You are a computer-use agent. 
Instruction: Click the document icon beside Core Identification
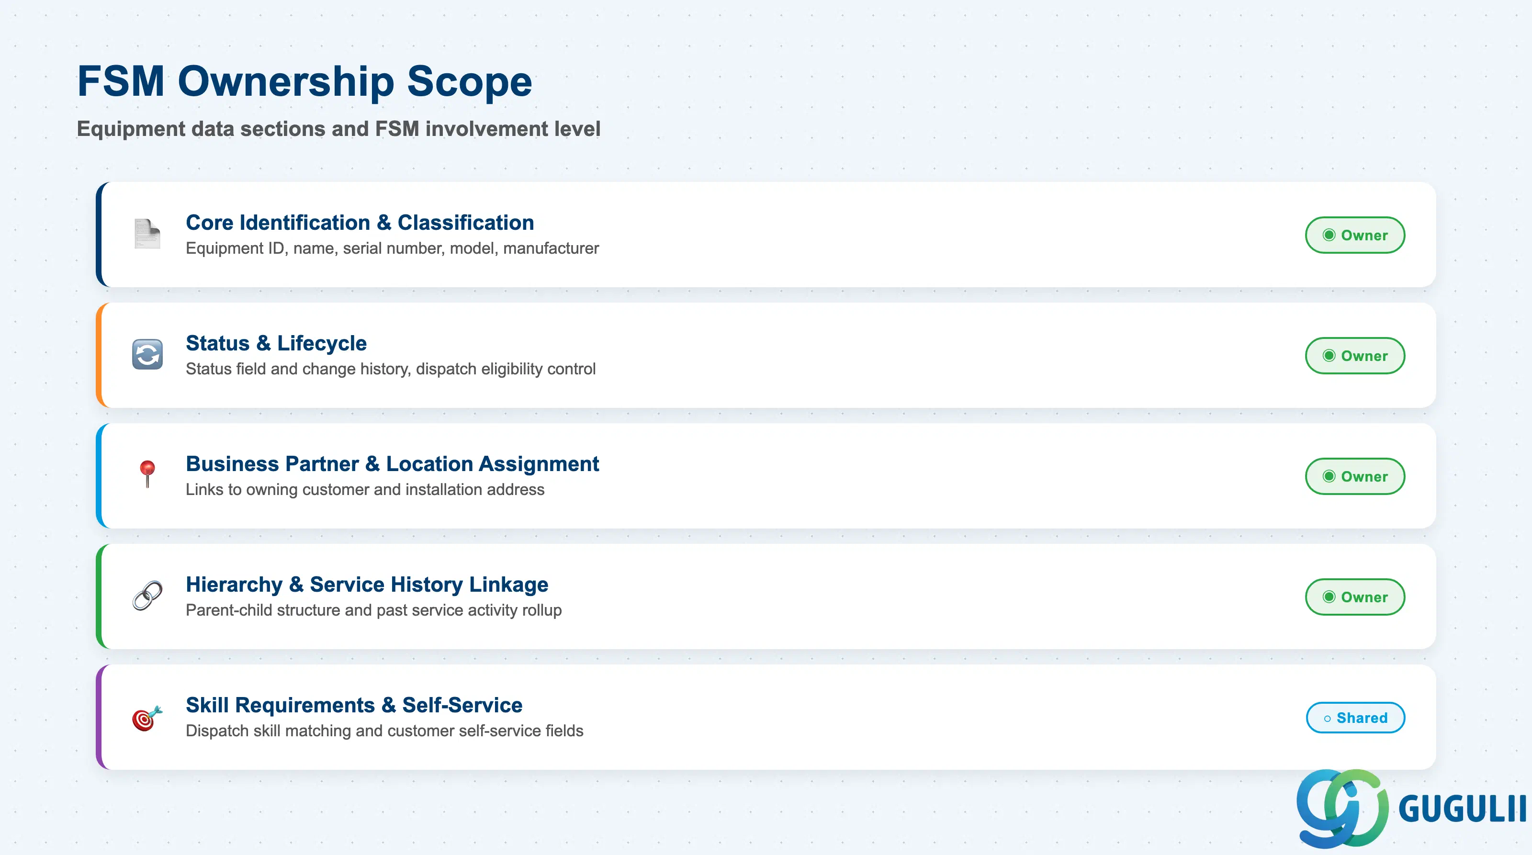coord(147,234)
